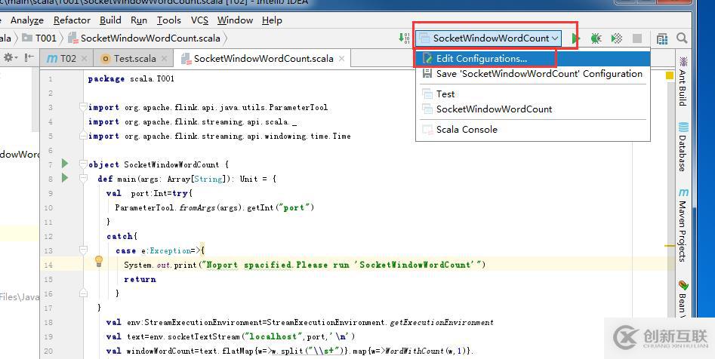The height and width of the screenshot is (359, 715).
Task: Select Save 'SocketWindowWordCount' Configuration entry
Action: (532, 74)
